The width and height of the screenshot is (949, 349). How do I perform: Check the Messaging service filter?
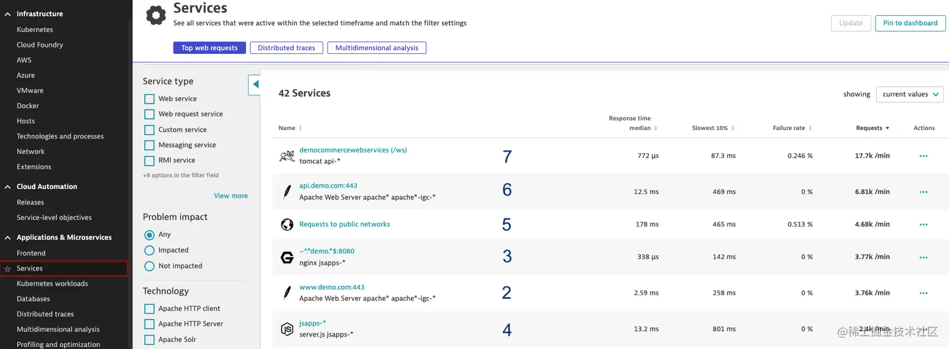149,145
